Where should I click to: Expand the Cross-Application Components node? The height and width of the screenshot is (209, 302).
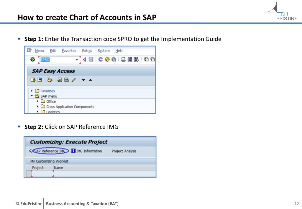tap(37, 106)
